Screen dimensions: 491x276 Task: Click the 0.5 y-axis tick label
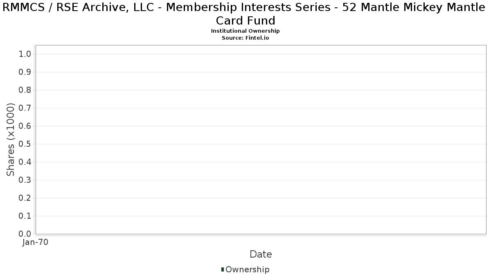(25, 144)
